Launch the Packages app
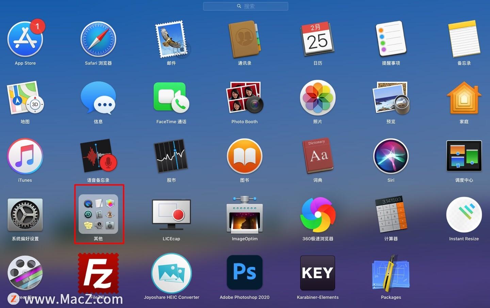Image resolution: width=490 pixels, height=308 pixels. click(x=391, y=273)
